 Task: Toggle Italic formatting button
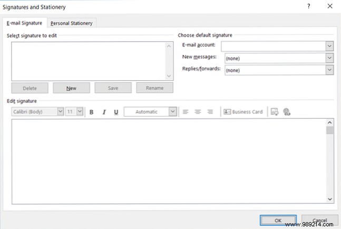[x=104, y=112]
